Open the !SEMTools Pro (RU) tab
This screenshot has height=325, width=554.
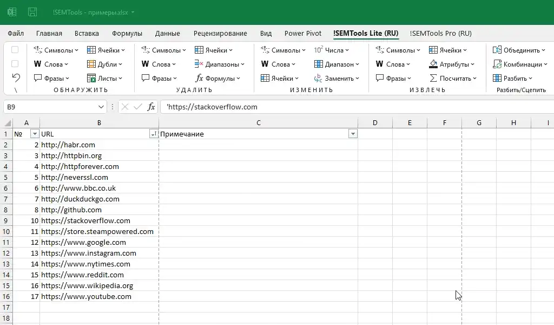tap(440, 33)
